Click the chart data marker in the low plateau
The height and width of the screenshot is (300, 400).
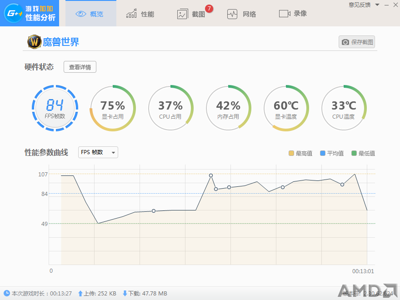[x=154, y=211]
